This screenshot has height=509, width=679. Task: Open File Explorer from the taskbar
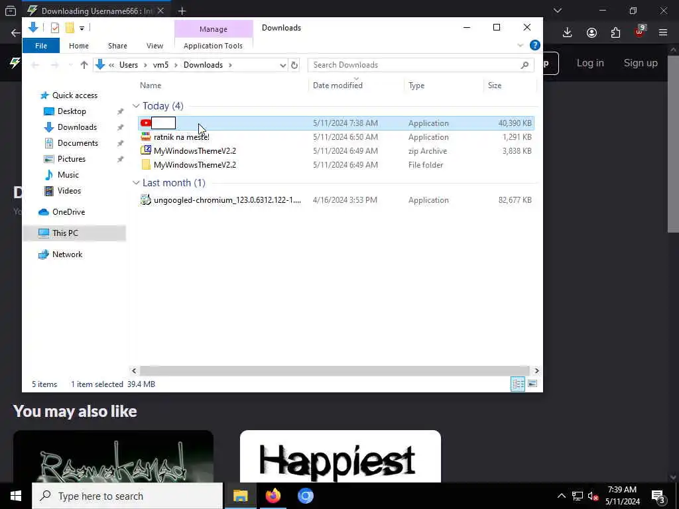click(241, 496)
